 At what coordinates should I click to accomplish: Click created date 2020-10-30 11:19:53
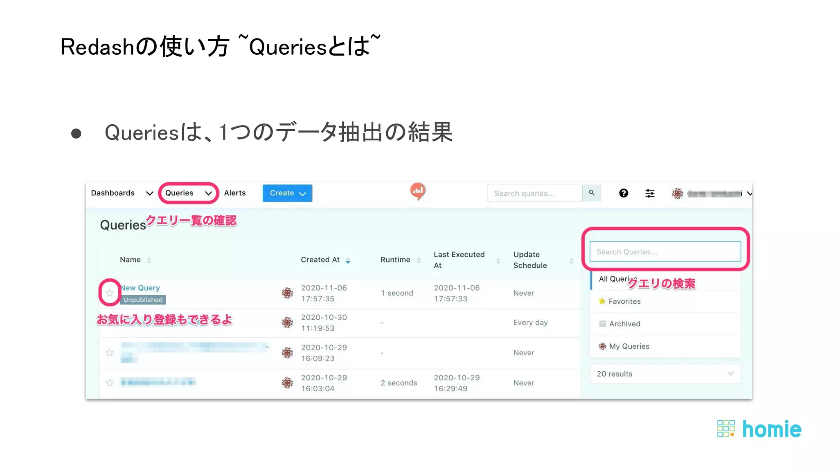click(x=324, y=323)
